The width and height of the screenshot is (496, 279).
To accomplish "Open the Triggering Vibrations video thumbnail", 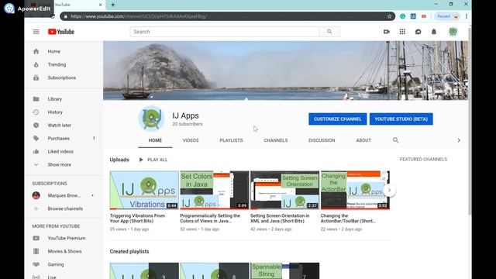I will 144,190.
